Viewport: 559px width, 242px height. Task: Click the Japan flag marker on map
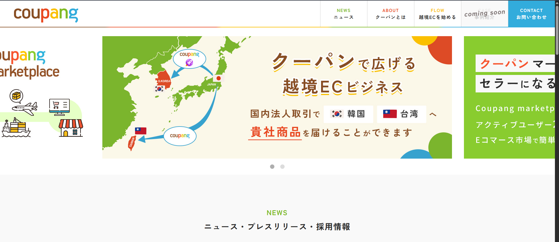218,78
